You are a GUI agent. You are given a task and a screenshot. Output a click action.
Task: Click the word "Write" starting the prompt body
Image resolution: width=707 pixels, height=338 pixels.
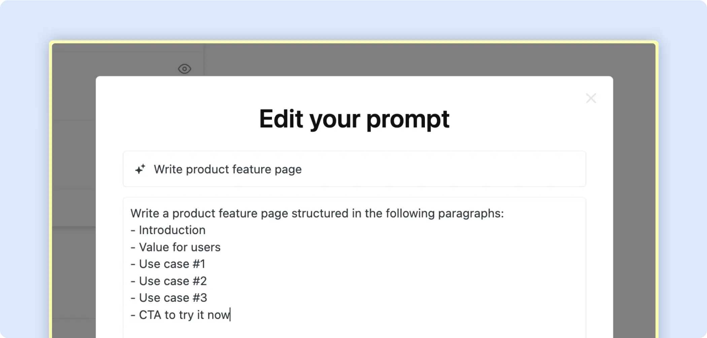click(145, 214)
